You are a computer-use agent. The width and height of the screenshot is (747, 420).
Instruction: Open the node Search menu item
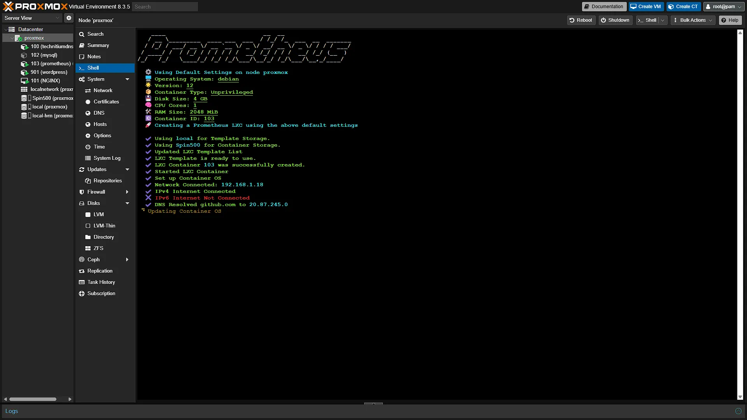point(105,34)
